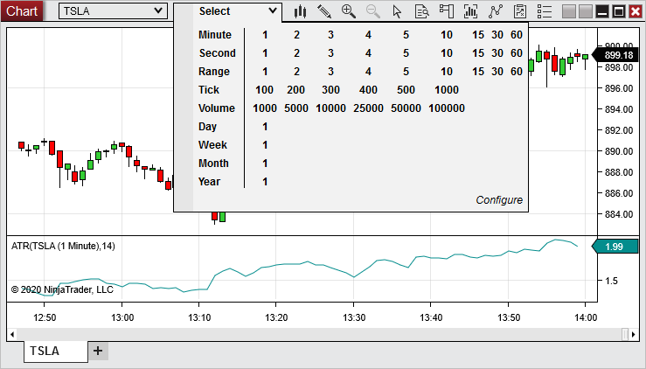The width and height of the screenshot is (646, 369).
Task: Add a new tab with plus
Action: coord(98,351)
